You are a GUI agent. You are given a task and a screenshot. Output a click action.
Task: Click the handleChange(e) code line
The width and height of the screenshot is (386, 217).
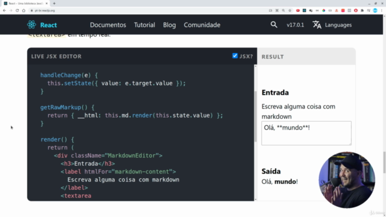click(x=69, y=75)
